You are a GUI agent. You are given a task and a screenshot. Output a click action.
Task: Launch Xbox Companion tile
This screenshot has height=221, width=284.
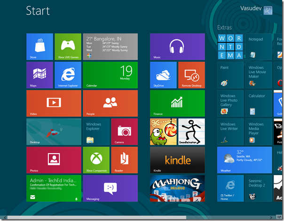(x=96, y=160)
